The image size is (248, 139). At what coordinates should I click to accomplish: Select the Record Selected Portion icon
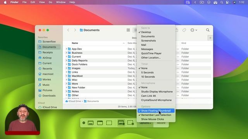(x=131, y=123)
